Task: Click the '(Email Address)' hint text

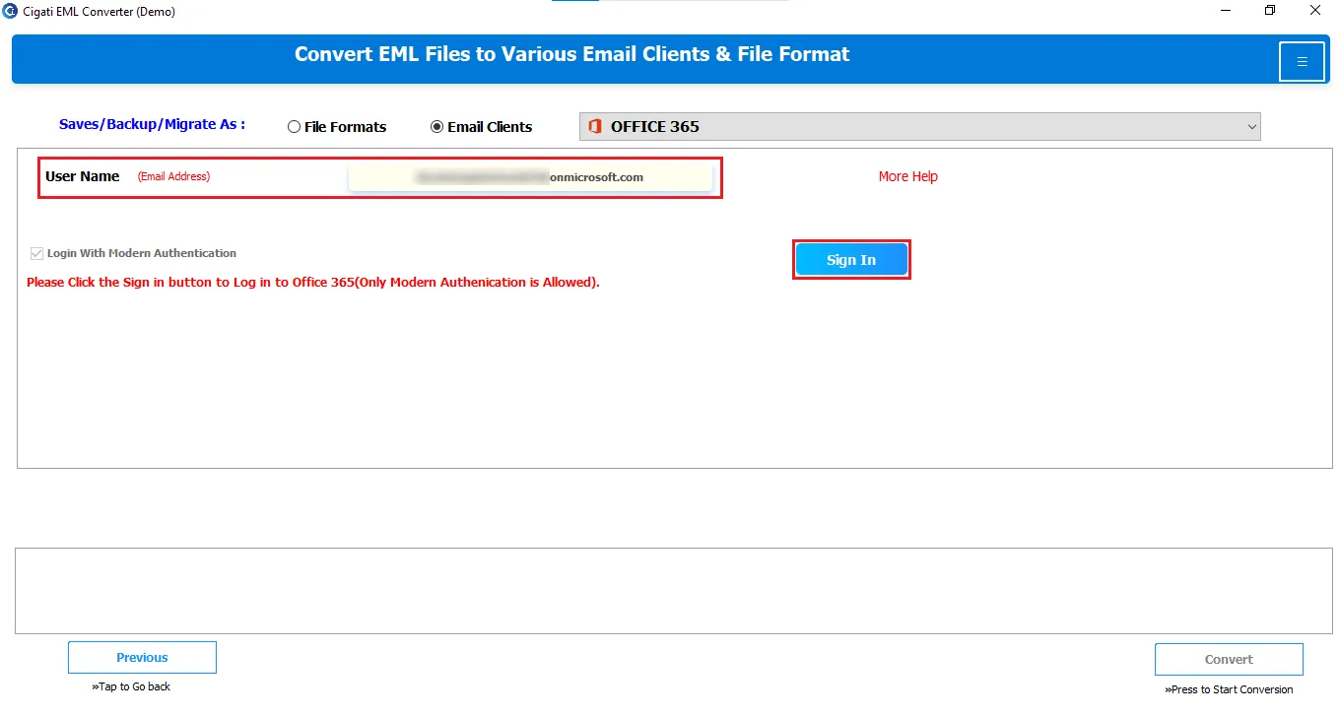Action: point(173,176)
